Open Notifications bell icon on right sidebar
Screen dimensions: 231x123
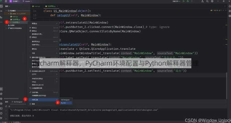pyautogui.click(x=230, y=6)
